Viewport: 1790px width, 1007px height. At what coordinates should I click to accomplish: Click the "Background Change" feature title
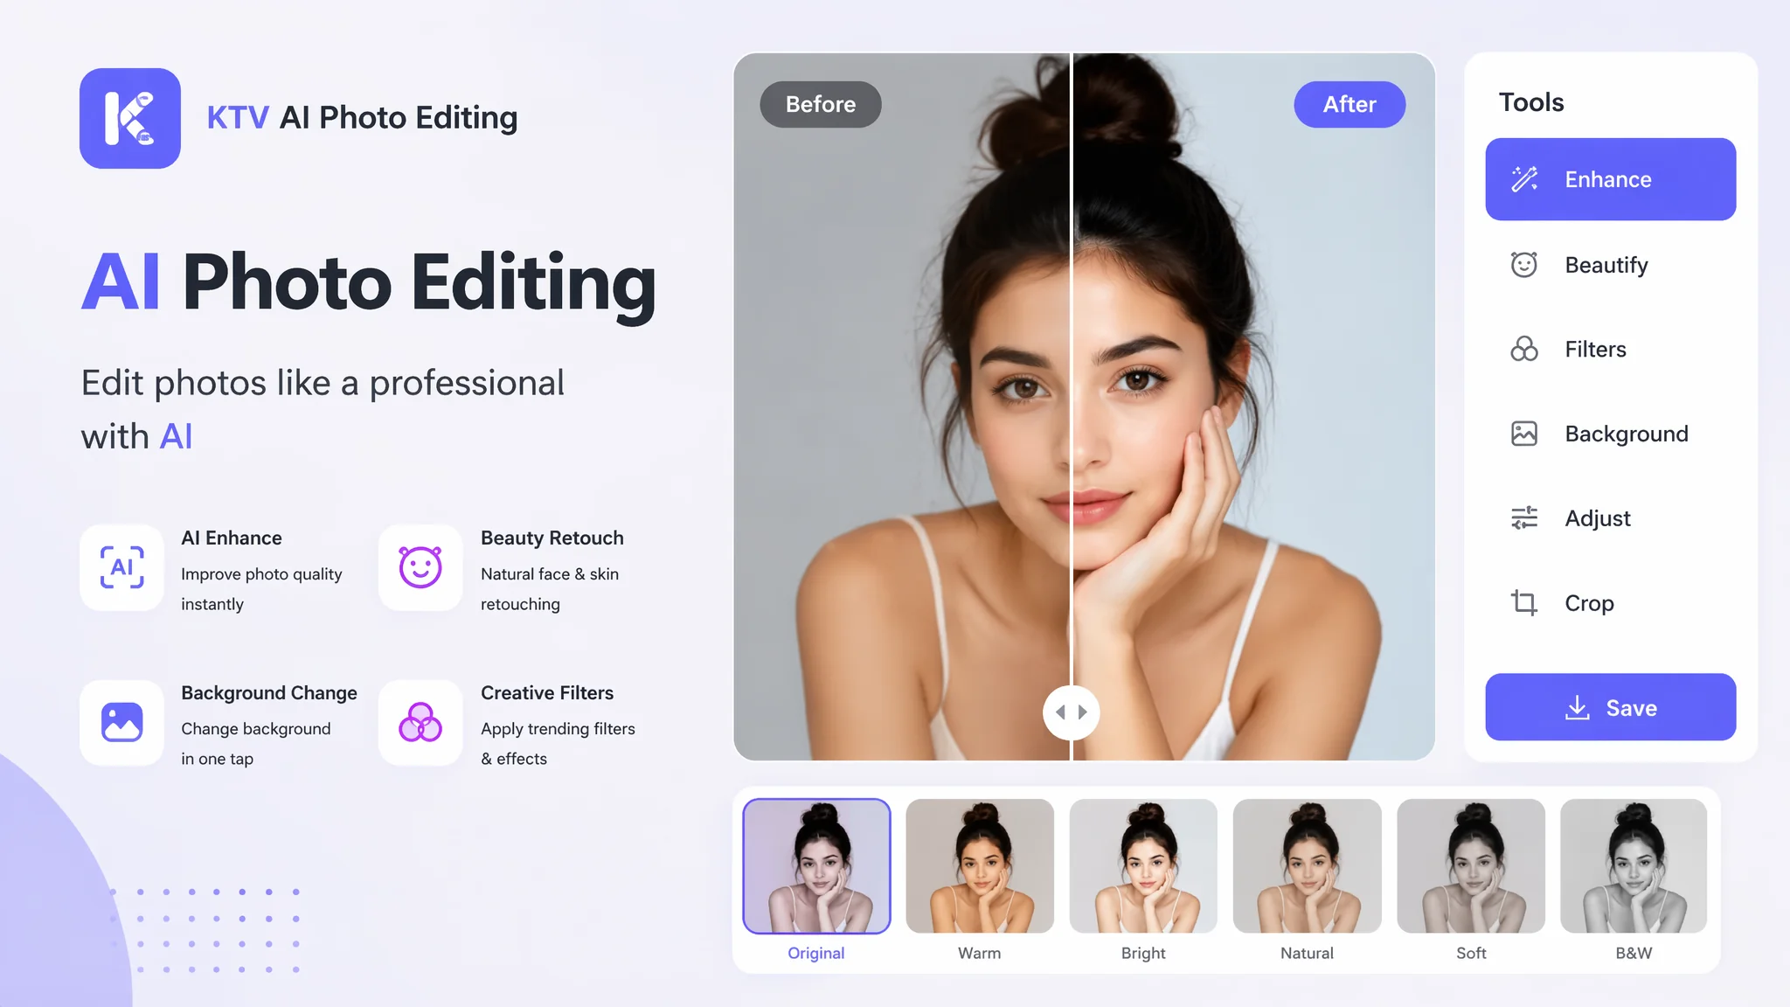269,693
